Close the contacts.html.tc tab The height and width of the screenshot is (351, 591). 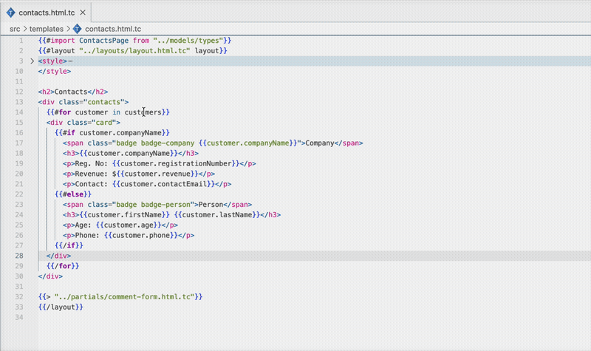tap(83, 13)
